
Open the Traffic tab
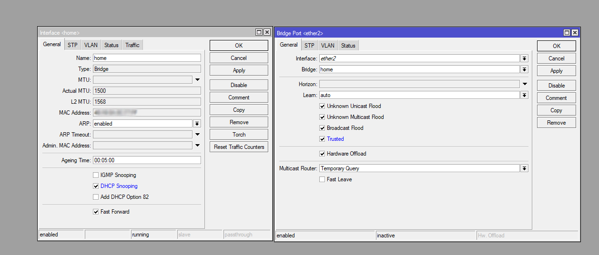132,45
